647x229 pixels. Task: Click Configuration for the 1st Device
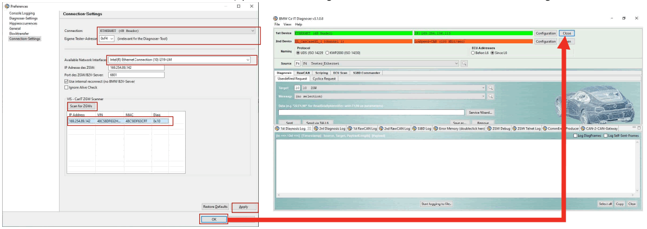tap(546, 33)
